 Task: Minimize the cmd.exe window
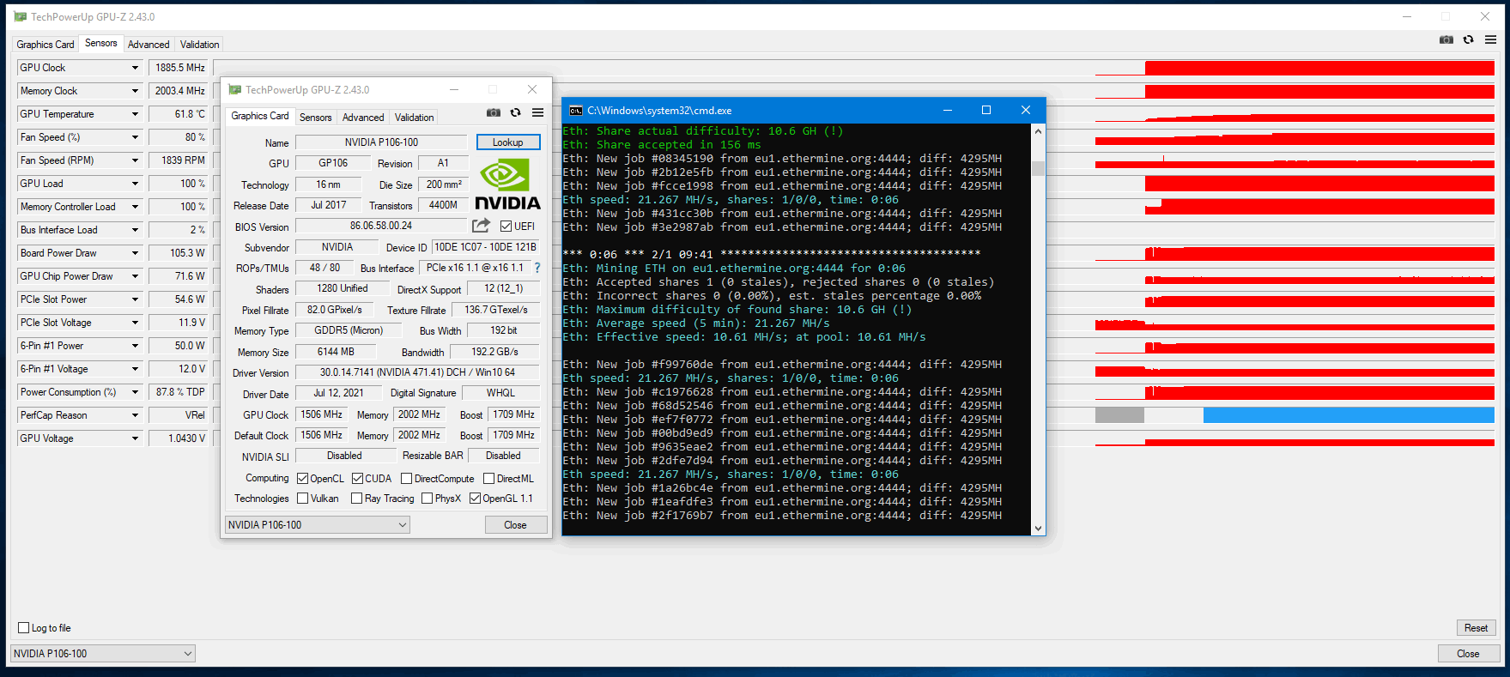point(948,110)
